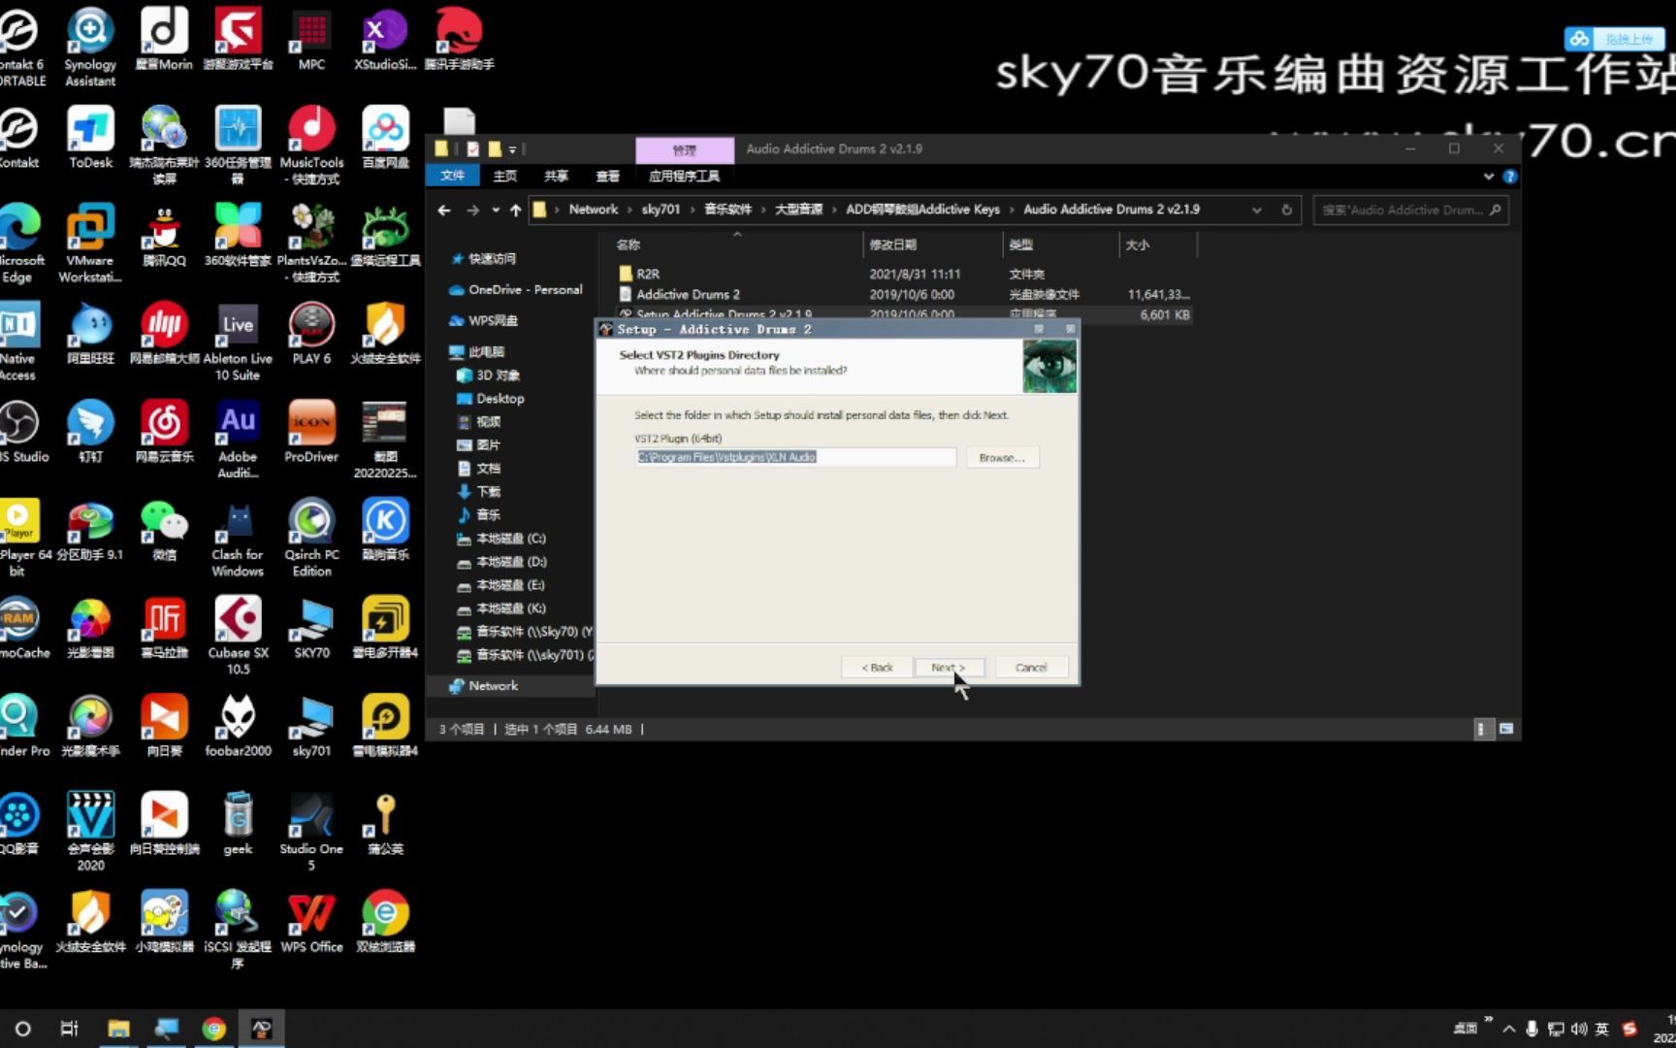Screen dimensions: 1676x1048
Task: Switch to the 文件 tab in Explorer
Action: click(x=453, y=176)
